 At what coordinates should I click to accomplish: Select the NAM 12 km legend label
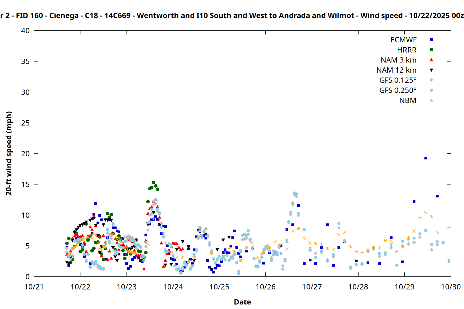coord(396,70)
